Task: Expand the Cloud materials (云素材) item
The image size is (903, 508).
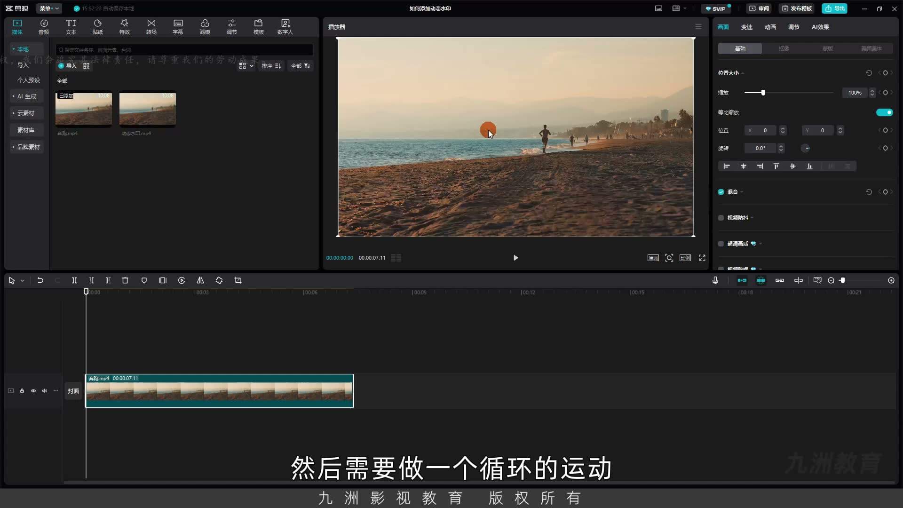Action: coord(26,113)
